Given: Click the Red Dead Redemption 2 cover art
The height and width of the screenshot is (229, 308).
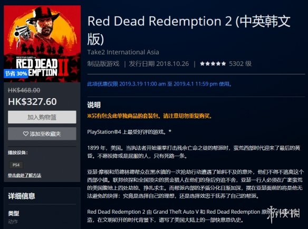Looking at the screenshot, I should [x=42, y=44].
